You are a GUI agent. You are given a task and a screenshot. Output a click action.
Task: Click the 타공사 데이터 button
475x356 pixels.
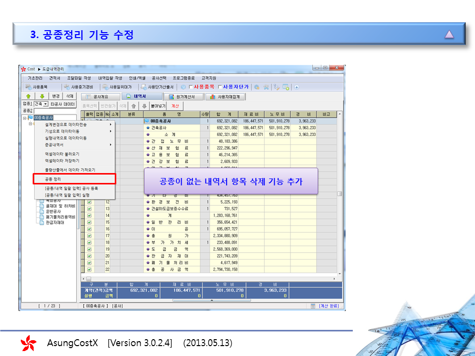(63, 104)
